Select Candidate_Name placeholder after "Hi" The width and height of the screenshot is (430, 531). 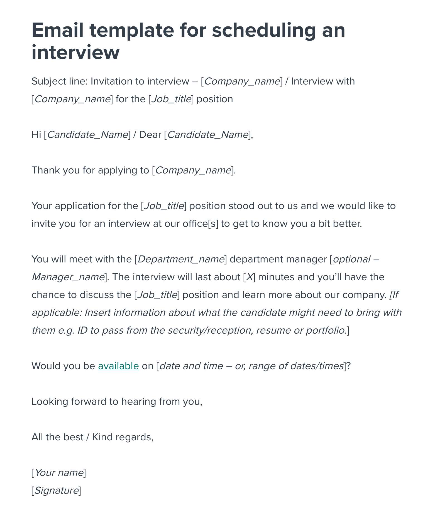[x=87, y=135]
